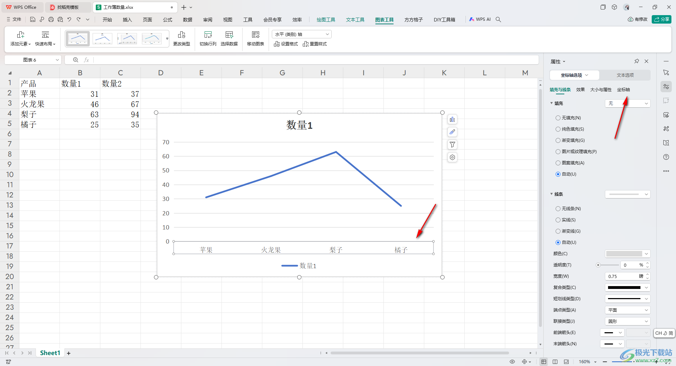Close the Properties (属性) panel
The height and width of the screenshot is (366, 676).
tap(646, 61)
